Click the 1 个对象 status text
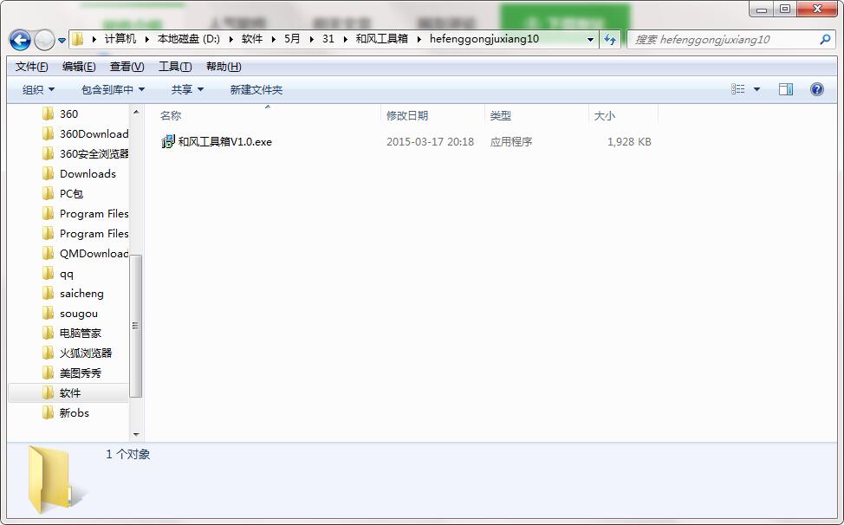 [127, 454]
